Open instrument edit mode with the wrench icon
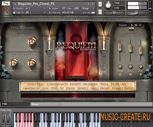Screen dimensions: 153x127 pos(6,3)
